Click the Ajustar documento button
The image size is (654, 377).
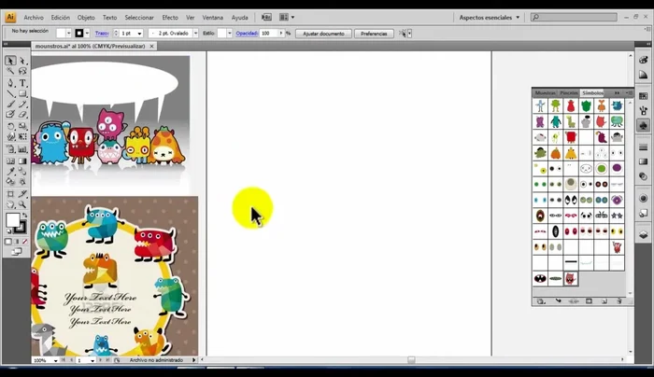pos(323,33)
